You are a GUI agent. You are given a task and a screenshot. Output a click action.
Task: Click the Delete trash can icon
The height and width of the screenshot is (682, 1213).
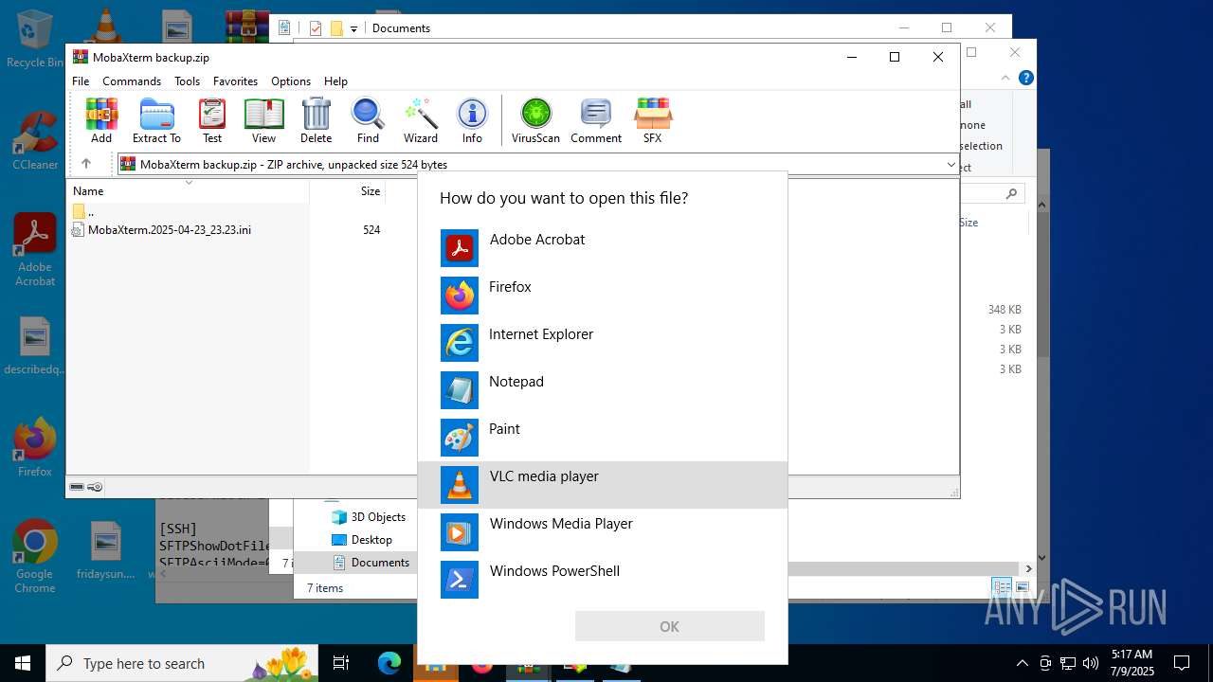(316, 120)
